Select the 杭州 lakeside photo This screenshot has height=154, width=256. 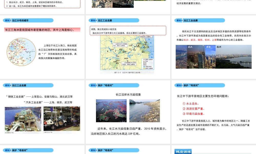[233, 57]
